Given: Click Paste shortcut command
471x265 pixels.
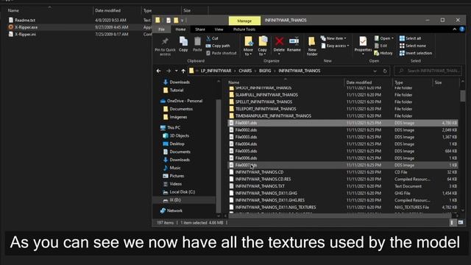Looking at the screenshot, I should pyautogui.click(x=222, y=53).
